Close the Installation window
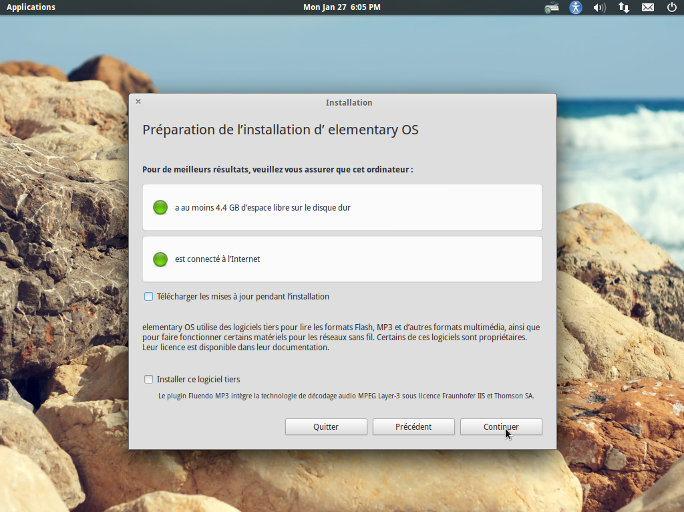Screen dimensions: 684x512 pyautogui.click(x=138, y=102)
